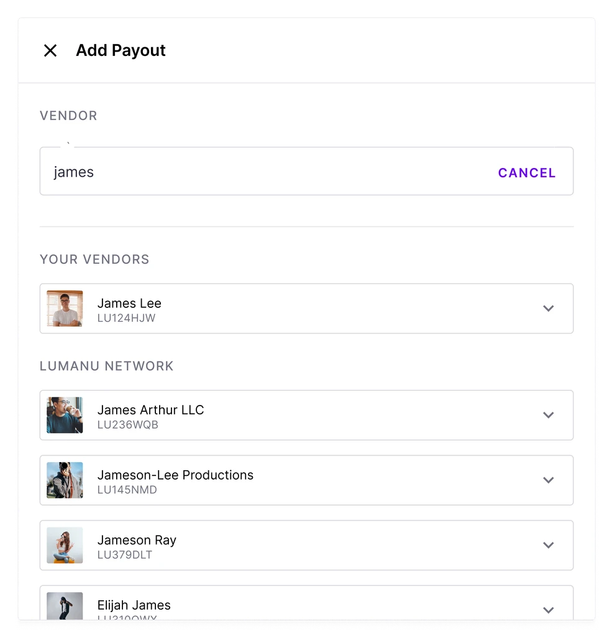612x637 pixels.
Task: Close the Add Payout dialog
Action: click(x=50, y=50)
